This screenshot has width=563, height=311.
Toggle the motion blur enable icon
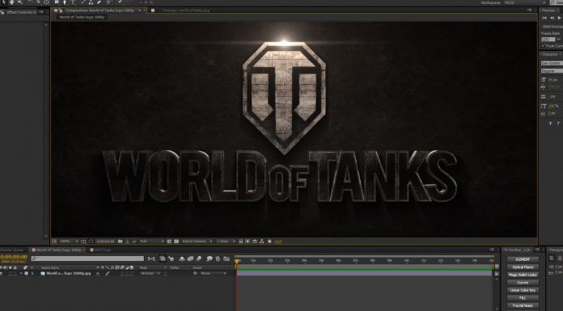point(199,258)
